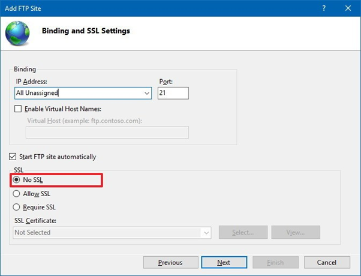Screen dimensions: 361x276
Task: Uncheck Start FTP site automatically
Action: (13, 157)
